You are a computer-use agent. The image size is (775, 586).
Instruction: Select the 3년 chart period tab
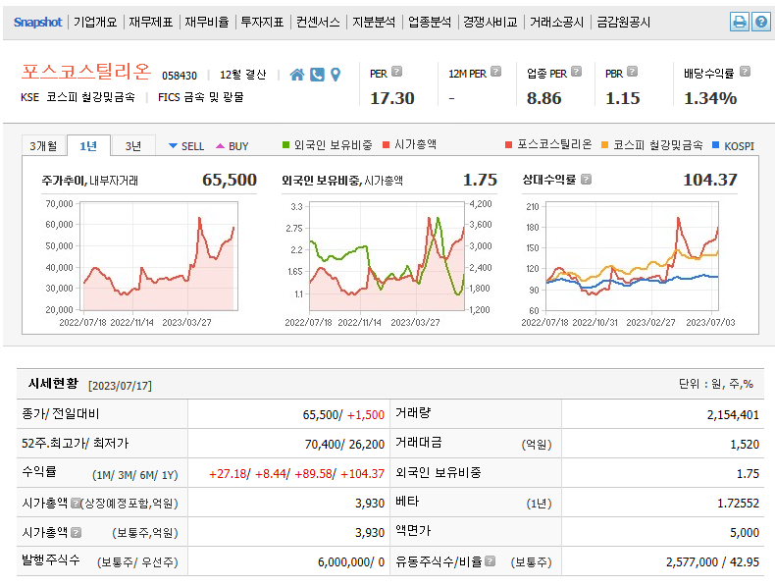(x=133, y=146)
